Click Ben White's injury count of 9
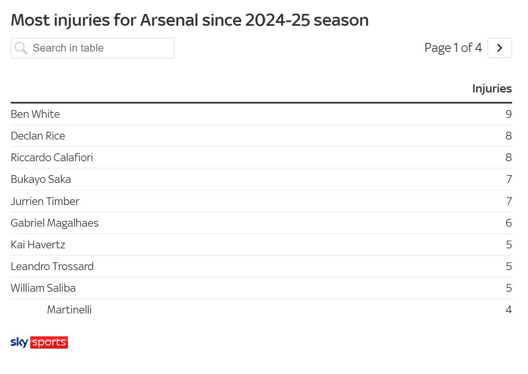The width and height of the screenshot is (528, 374). coord(508,114)
